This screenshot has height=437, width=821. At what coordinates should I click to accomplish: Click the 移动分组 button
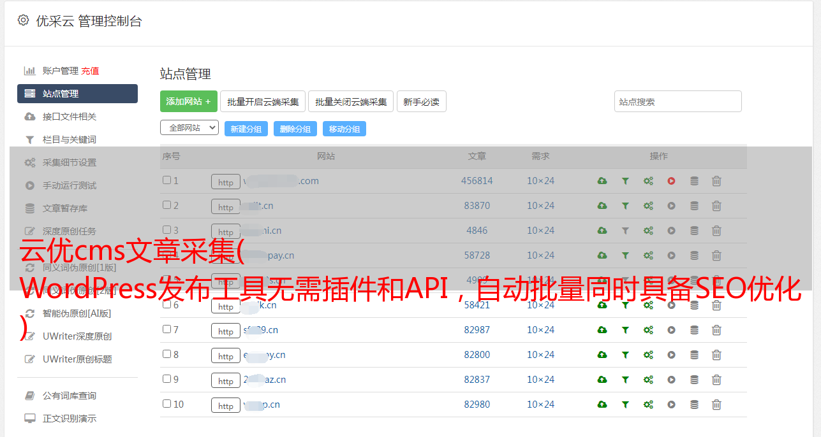pyautogui.click(x=344, y=129)
